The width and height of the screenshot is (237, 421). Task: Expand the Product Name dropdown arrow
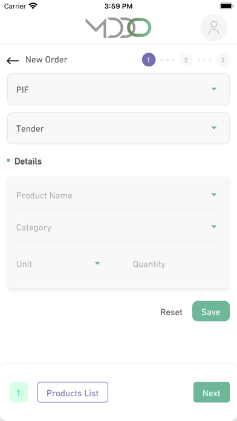(213, 195)
